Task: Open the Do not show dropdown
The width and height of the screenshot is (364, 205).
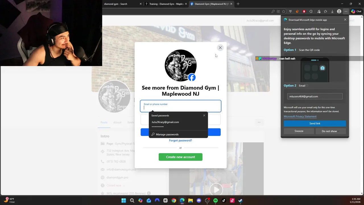Action: coord(331,131)
